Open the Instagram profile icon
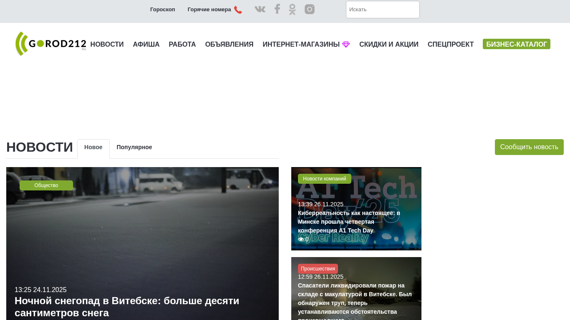 [x=310, y=9]
